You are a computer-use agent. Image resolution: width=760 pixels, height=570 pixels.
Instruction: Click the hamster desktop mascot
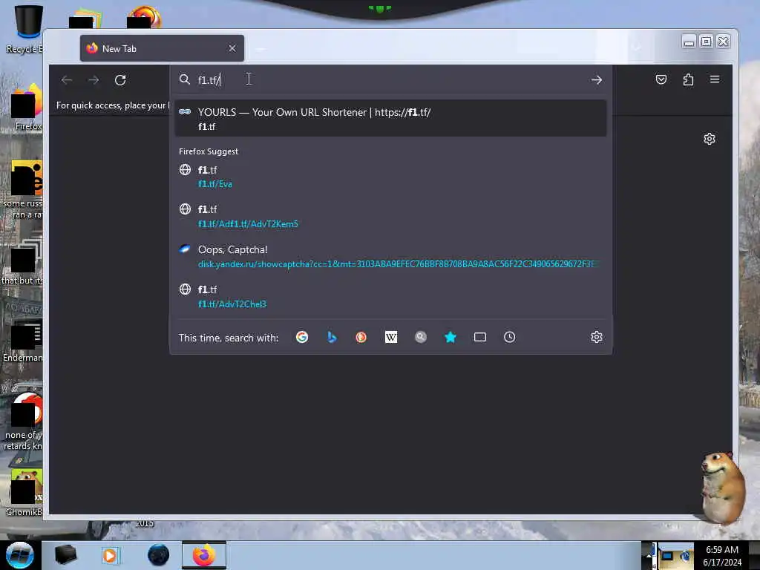722,487
